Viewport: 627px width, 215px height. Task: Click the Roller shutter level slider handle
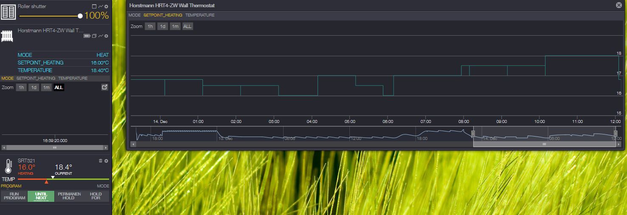(80, 16)
